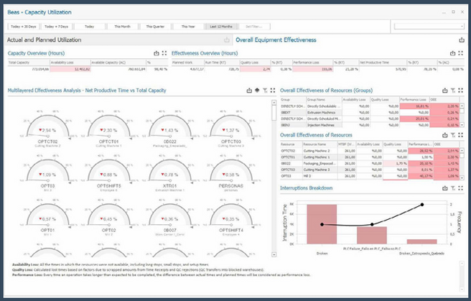Click the Broken_Estropeado_Quebrado bar in chart

pos(421,241)
